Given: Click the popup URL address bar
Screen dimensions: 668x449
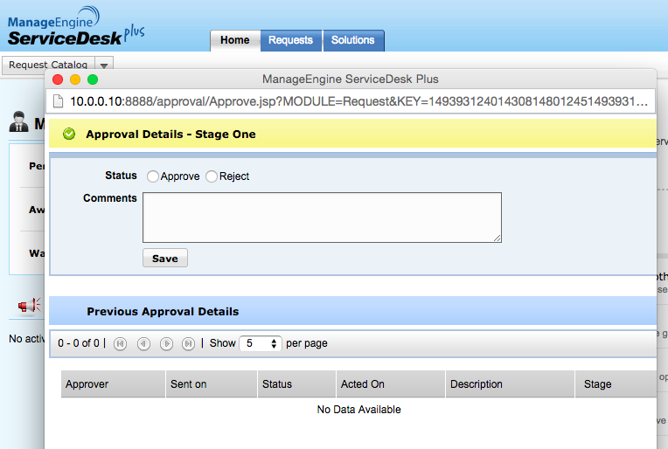Looking at the screenshot, I should [351, 101].
